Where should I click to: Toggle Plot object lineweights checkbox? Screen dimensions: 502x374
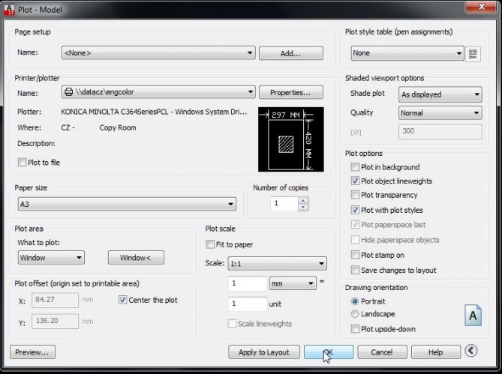[x=355, y=181]
